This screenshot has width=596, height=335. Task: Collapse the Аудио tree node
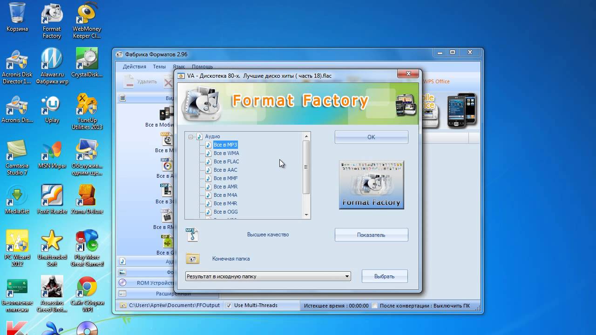[190, 136]
